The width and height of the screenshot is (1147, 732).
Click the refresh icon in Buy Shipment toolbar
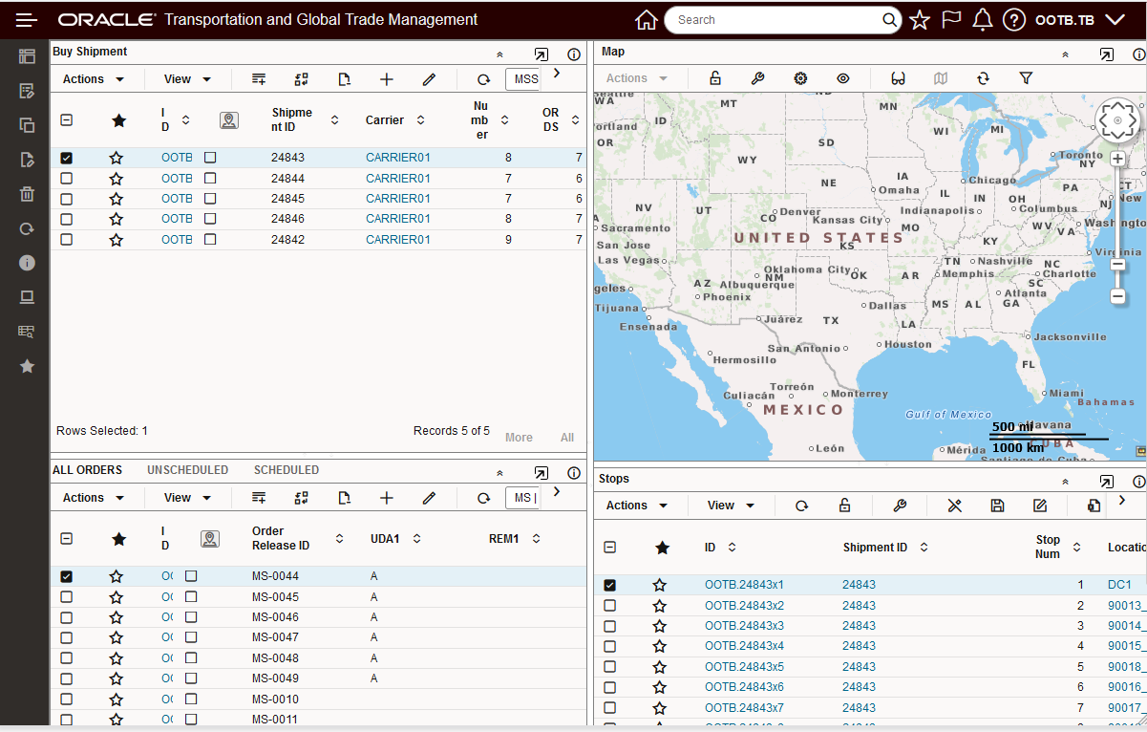pyautogui.click(x=484, y=80)
